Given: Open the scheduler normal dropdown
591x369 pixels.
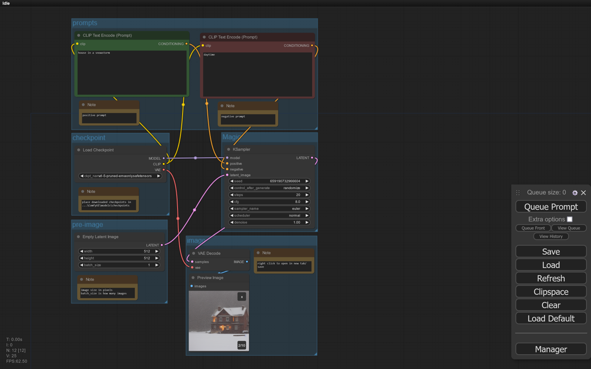Looking at the screenshot, I should click(269, 215).
